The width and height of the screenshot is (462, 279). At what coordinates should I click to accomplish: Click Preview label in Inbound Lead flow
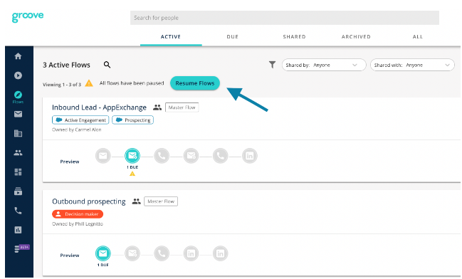coord(70,162)
